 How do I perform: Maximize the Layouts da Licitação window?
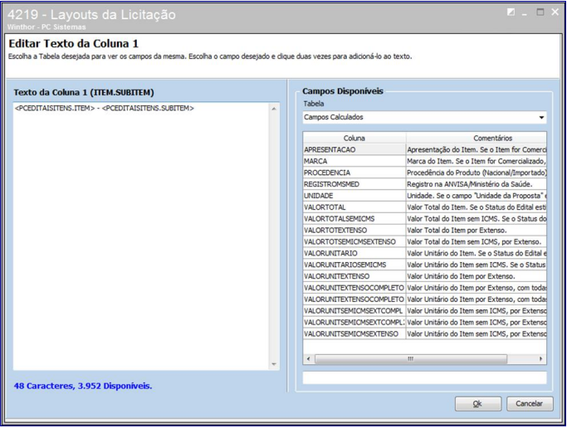(x=540, y=12)
